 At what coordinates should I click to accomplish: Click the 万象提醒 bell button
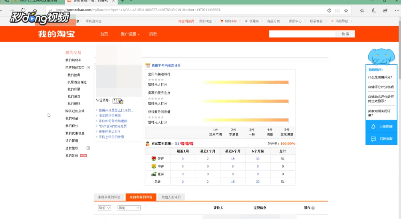(x=381, y=126)
